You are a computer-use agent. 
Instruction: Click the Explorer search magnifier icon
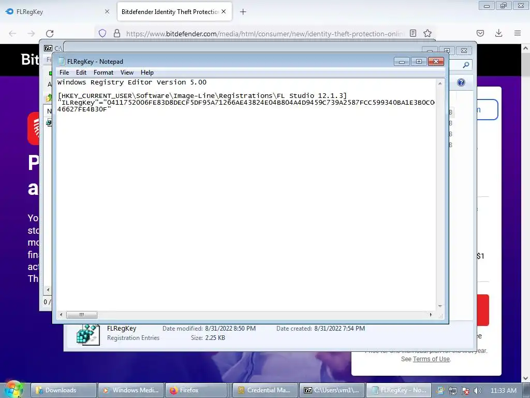pos(466,65)
